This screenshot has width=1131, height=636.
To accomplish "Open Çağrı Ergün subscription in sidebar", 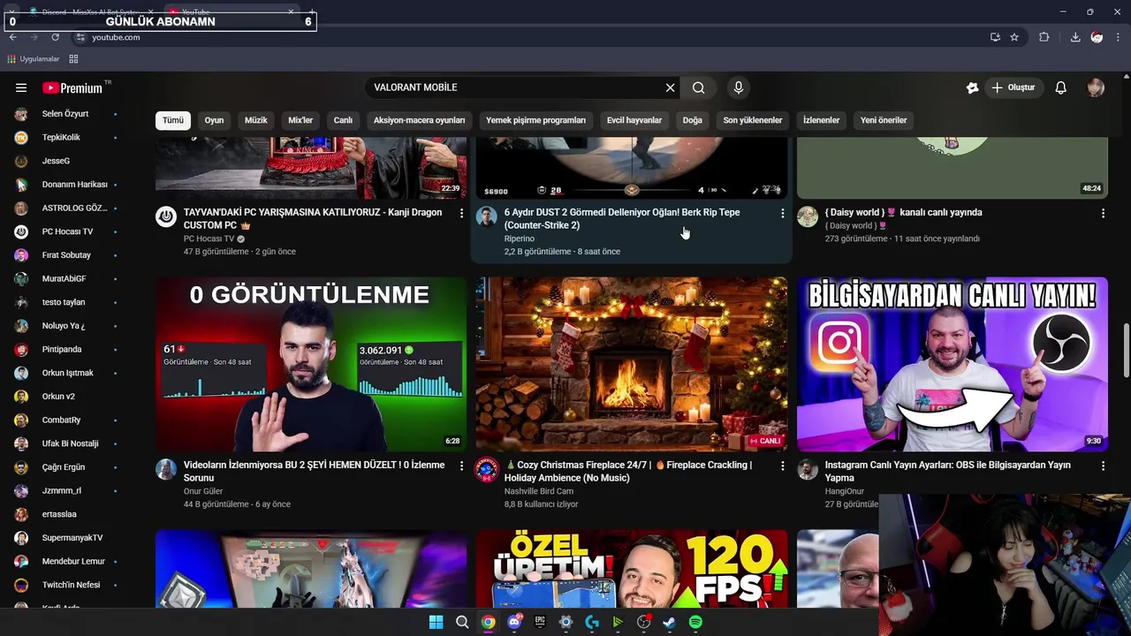I will 66,467.
